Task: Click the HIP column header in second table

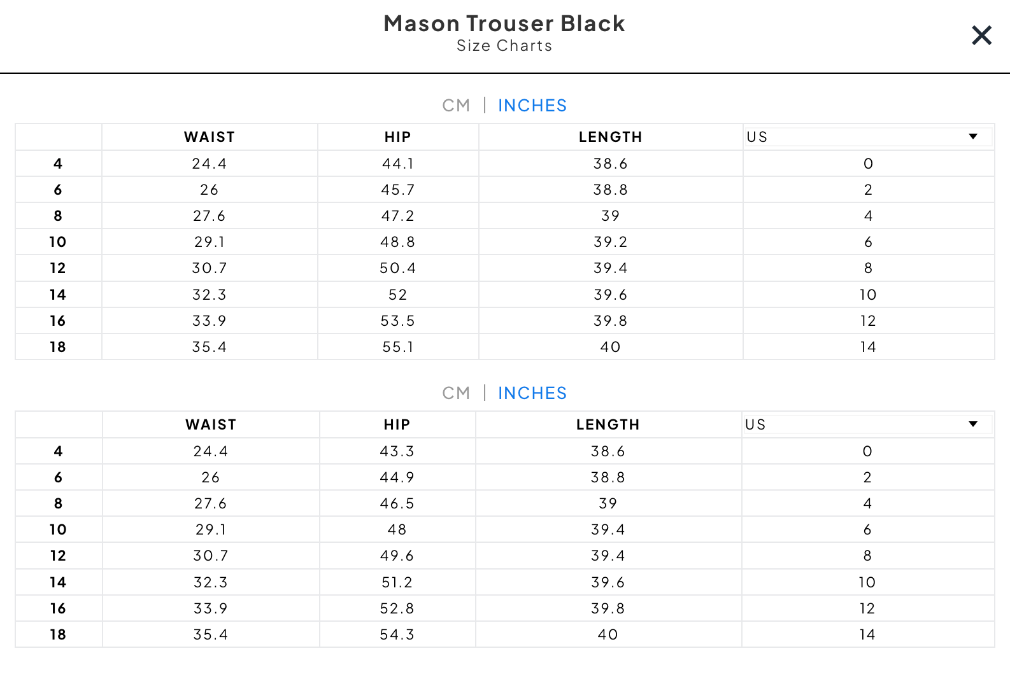Action: point(397,424)
